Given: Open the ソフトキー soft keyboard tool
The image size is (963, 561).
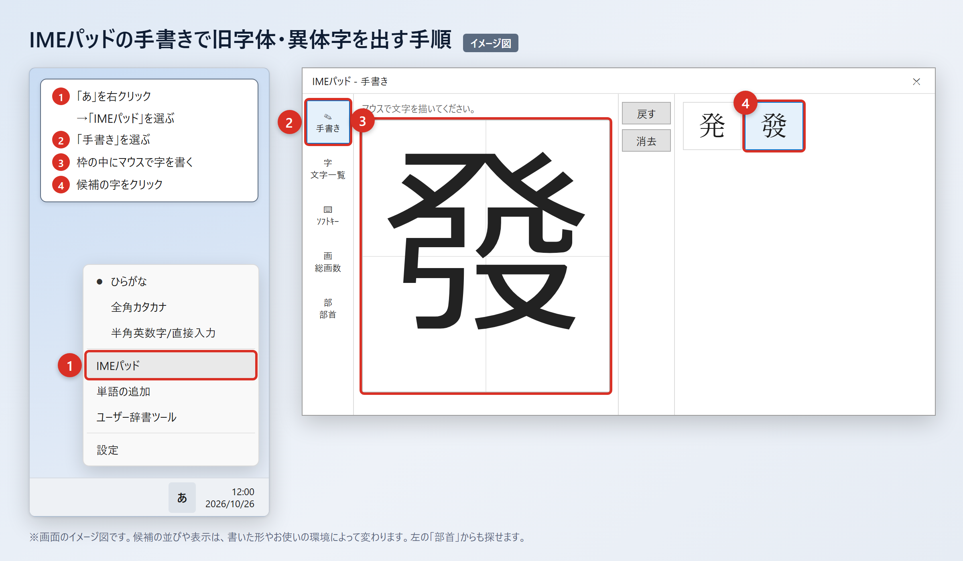Looking at the screenshot, I should click(x=328, y=215).
